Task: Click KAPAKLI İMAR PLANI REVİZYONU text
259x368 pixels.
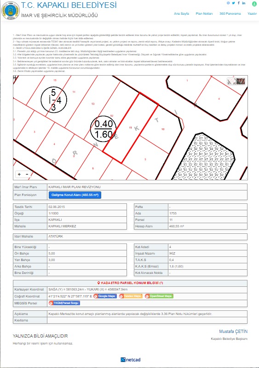Action: pos(75,187)
